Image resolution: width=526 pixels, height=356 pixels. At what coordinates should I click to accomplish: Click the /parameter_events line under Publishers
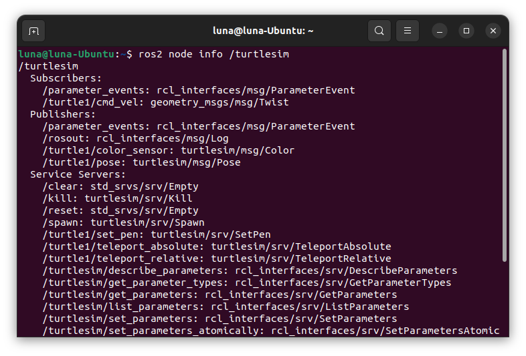pos(199,126)
